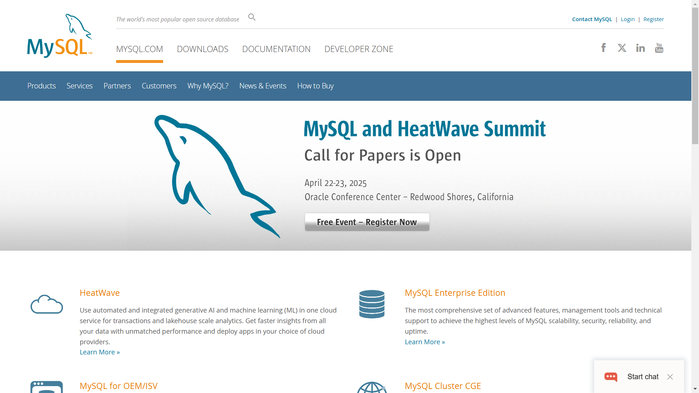Click the MySQL dolphin logo
Screen dimensions: 699x393
tap(60, 36)
